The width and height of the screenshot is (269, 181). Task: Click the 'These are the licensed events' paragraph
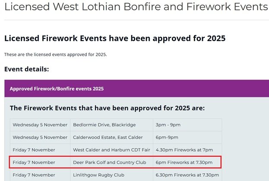point(55,55)
